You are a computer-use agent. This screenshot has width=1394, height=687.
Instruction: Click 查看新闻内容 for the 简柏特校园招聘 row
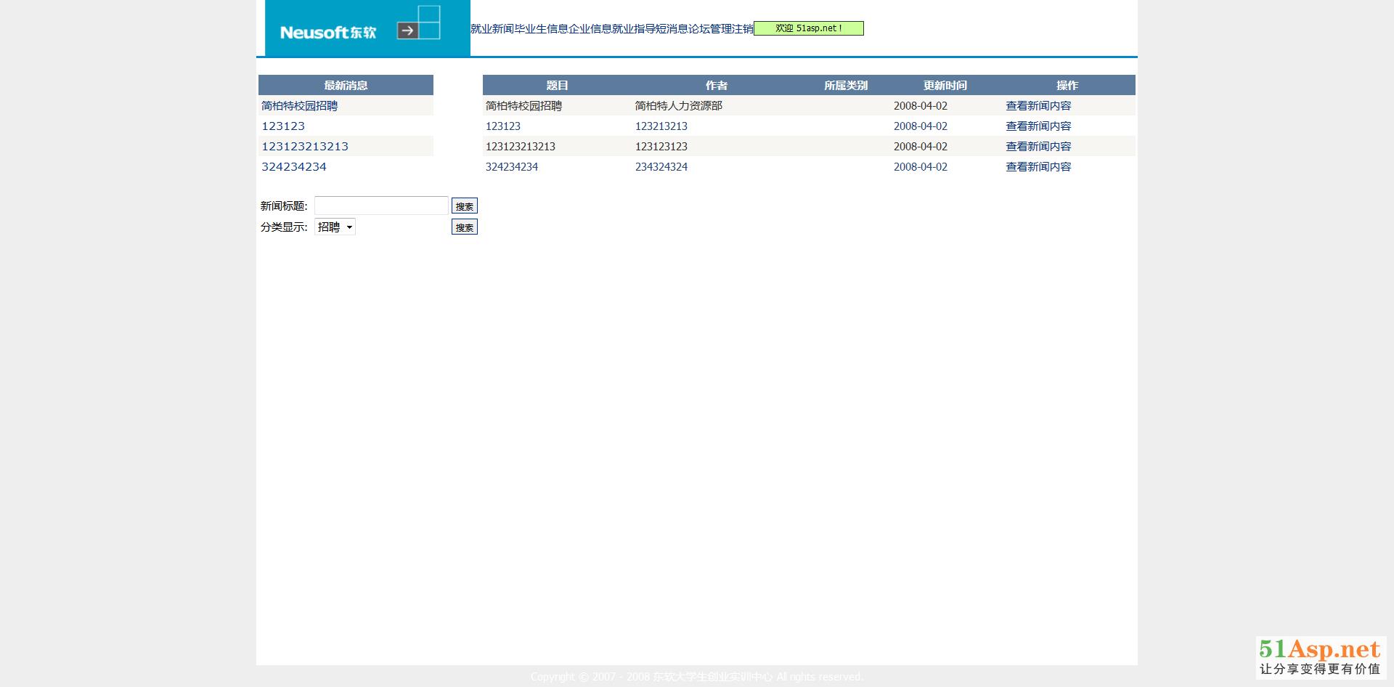[x=1038, y=106]
